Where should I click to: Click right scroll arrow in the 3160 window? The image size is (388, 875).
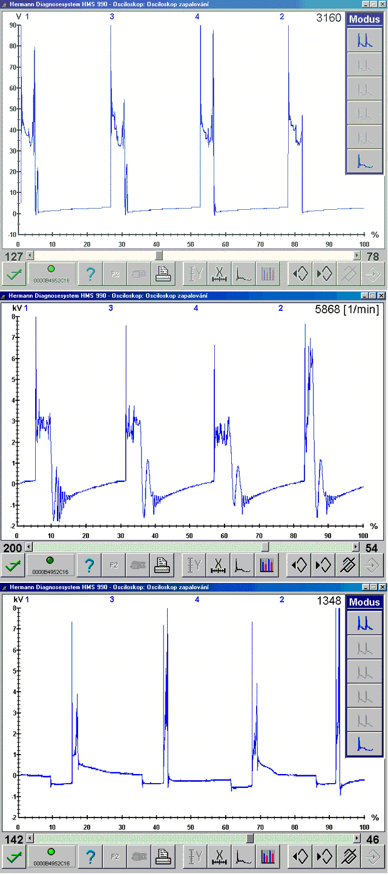[357, 256]
